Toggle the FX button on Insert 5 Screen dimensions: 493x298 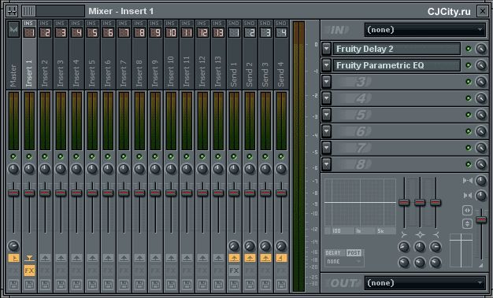(x=92, y=270)
